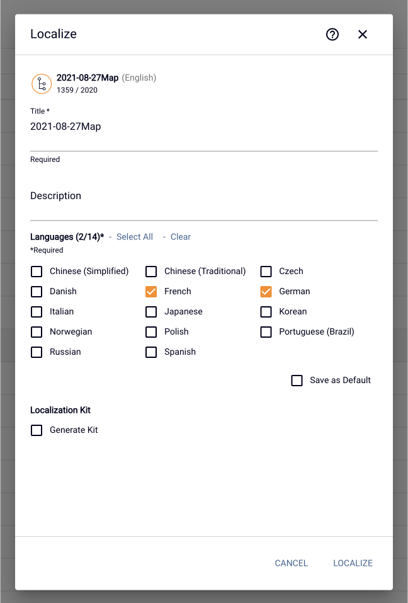This screenshot has height=603, width=408.
Task: Uncheck the French language checkbox
Action: point(151,292)
